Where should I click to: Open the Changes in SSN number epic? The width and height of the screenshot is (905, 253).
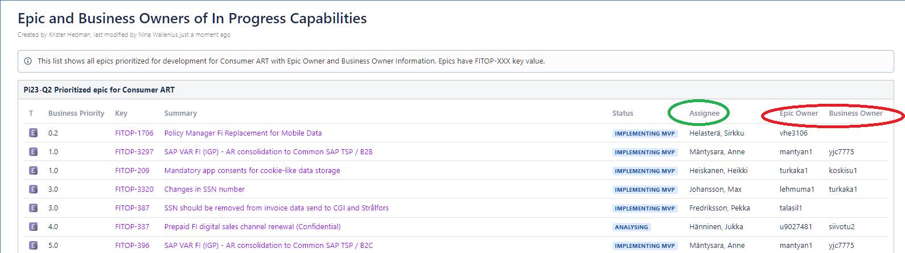pos(204,189)
